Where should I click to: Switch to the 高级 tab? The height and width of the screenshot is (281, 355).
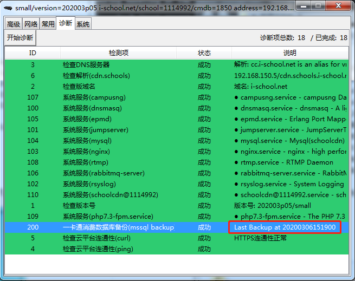click(x=14, y=24)
